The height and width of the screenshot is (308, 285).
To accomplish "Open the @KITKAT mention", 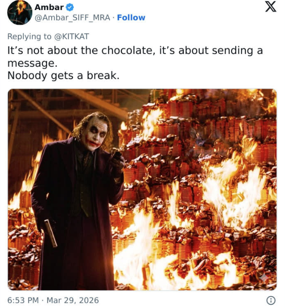I will [x=72, y=36].
